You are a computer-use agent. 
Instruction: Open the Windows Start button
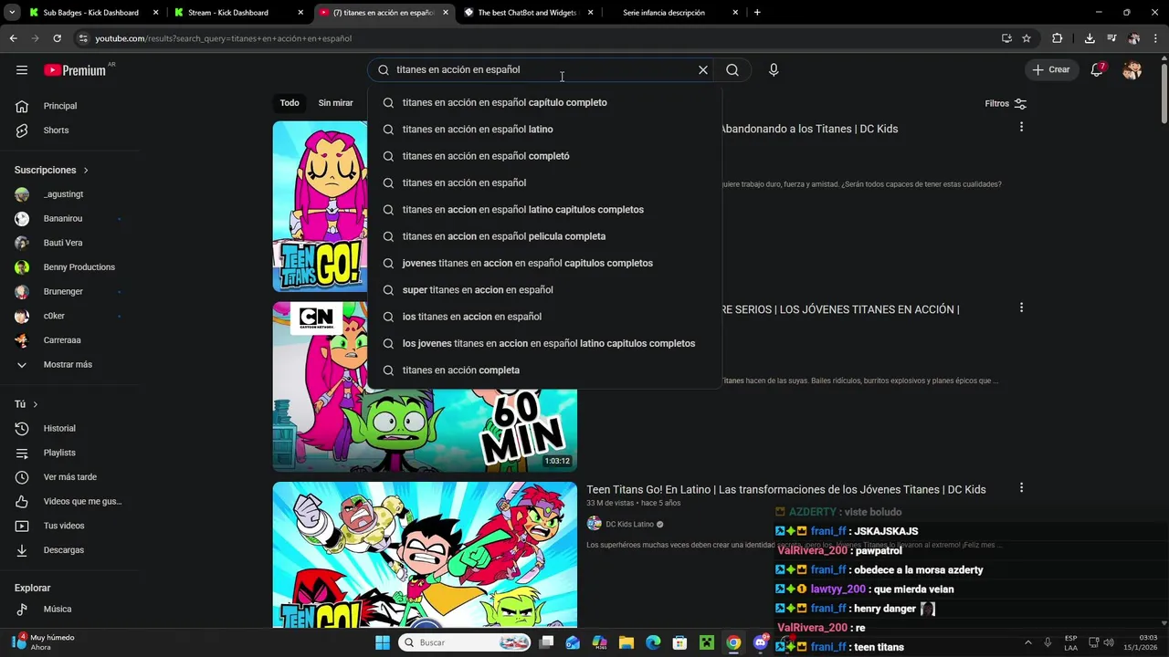[383, 642]
